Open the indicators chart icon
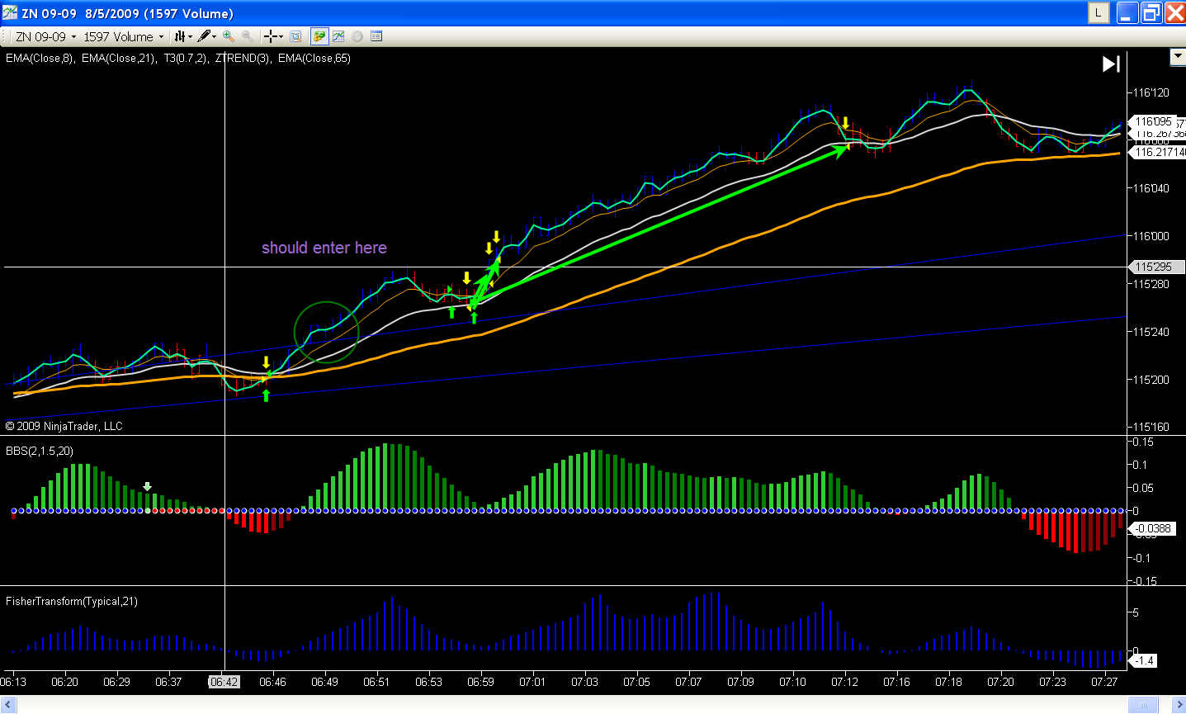The width and height of the screenshot is (1186, 714). pos(338,36)
